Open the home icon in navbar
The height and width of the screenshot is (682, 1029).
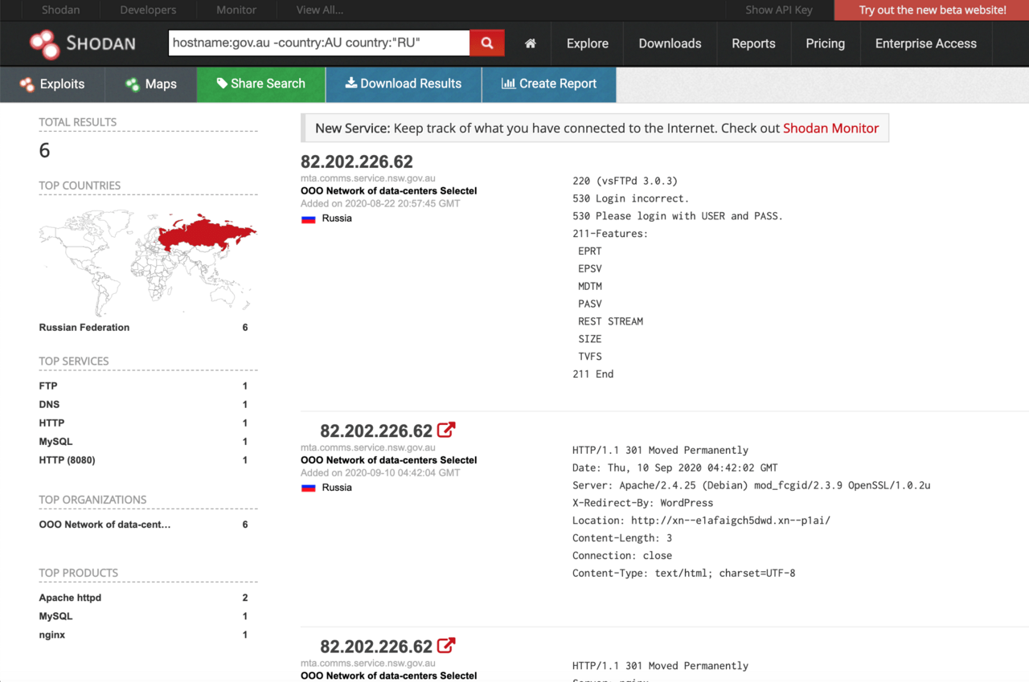click(x=531, y=43)
